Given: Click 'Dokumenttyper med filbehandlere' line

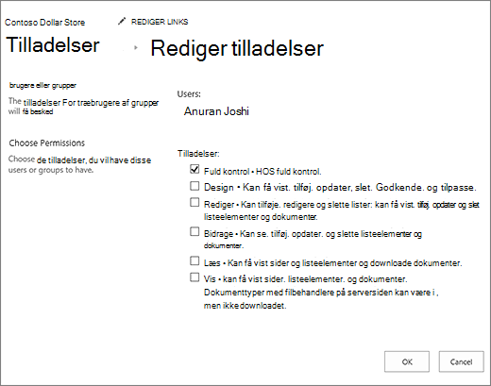Looking at the screenshot, I should [x=321, y=293].
